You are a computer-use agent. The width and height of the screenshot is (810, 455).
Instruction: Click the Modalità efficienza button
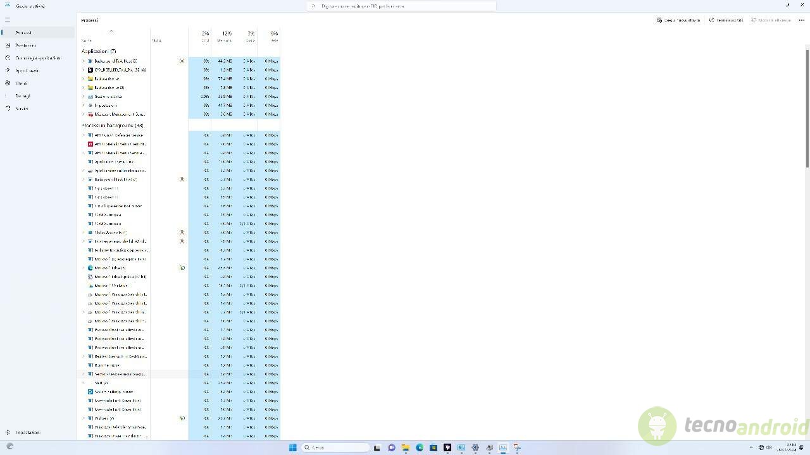click(771, 20)
